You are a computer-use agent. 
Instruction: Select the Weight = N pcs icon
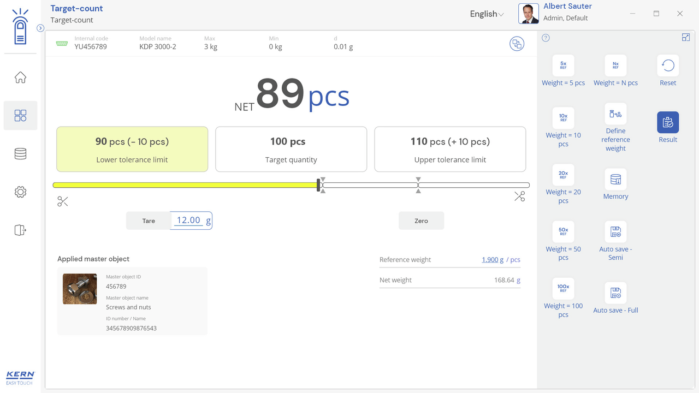(x=615, y=65)
